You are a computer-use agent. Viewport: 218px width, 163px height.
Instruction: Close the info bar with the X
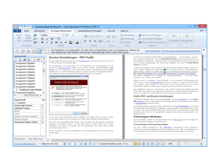click(x=204, y=50)
